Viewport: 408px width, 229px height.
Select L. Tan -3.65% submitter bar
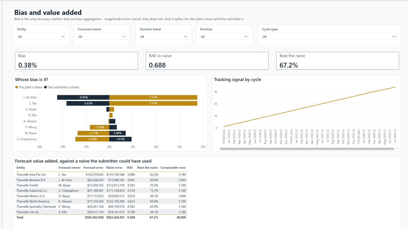88,103
